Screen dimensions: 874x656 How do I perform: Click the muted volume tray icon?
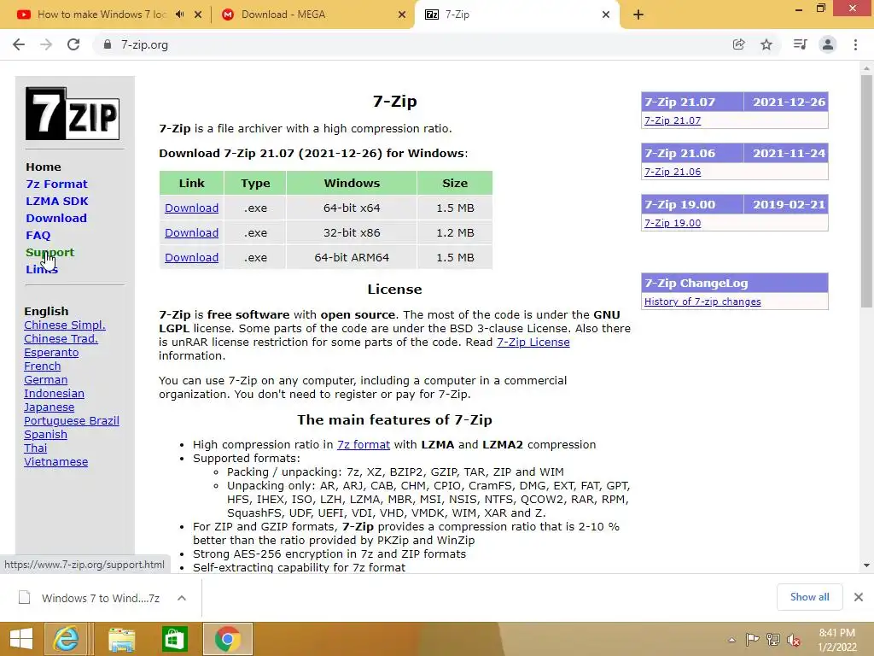click(x=793, y=640)
